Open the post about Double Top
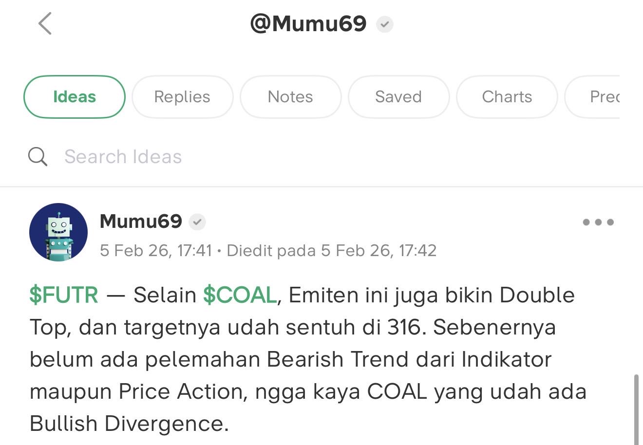Viewport: 643px width, 445px height. point(307,360)
